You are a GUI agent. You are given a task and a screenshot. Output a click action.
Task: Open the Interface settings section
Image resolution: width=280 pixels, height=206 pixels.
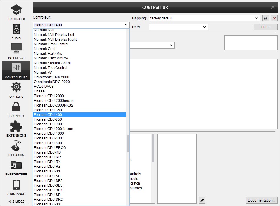(16, 51)
